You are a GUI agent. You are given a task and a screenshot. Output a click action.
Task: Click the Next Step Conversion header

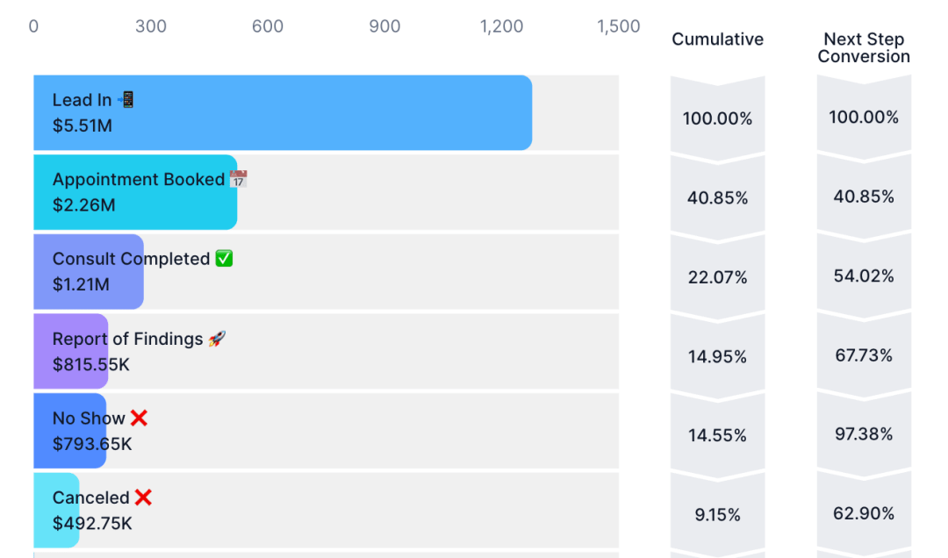pos(864,47)
